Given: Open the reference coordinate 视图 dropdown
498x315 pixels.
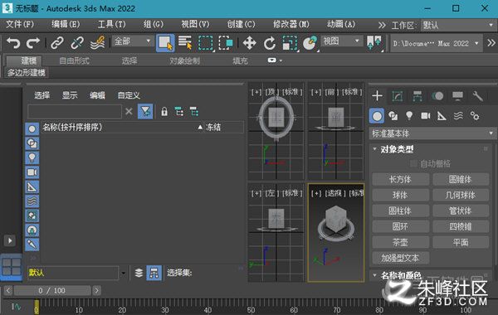Looking at the screenshot, I should pyautogui.click(x=341, y=41).
